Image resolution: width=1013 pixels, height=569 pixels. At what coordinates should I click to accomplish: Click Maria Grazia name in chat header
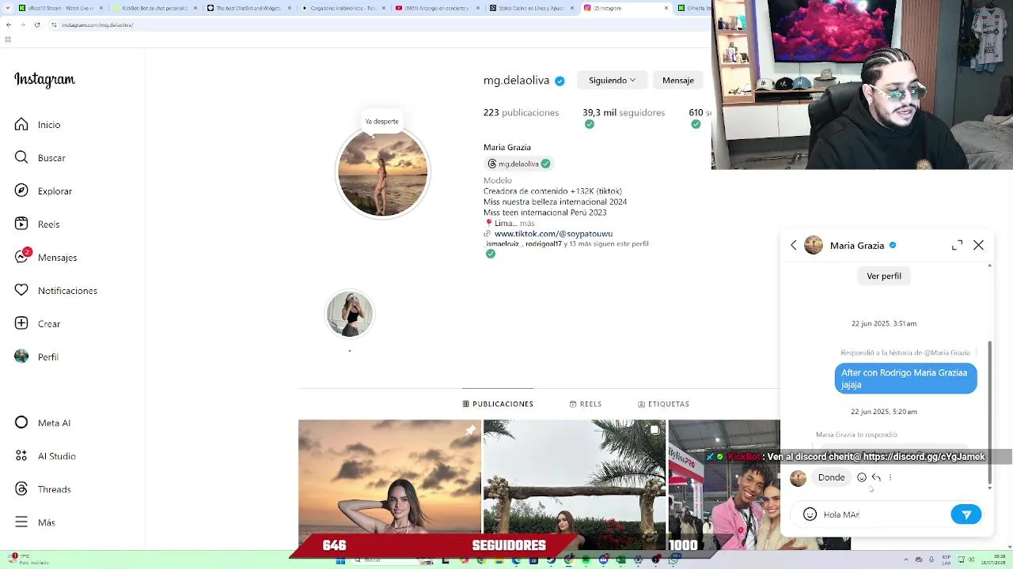click(857, 246)
